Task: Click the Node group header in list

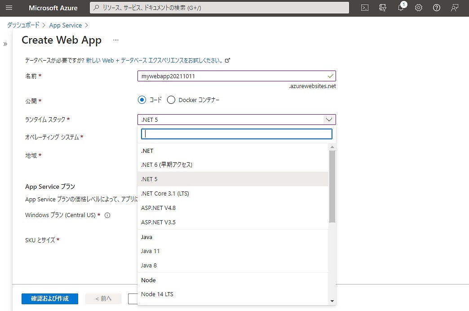Action: pyautogui.click(x=148, y=280)
